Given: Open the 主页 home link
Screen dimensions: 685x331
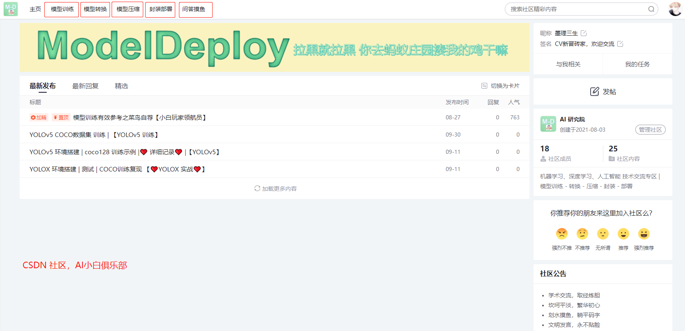Looking at the screenshot, I should coord(35,9).
